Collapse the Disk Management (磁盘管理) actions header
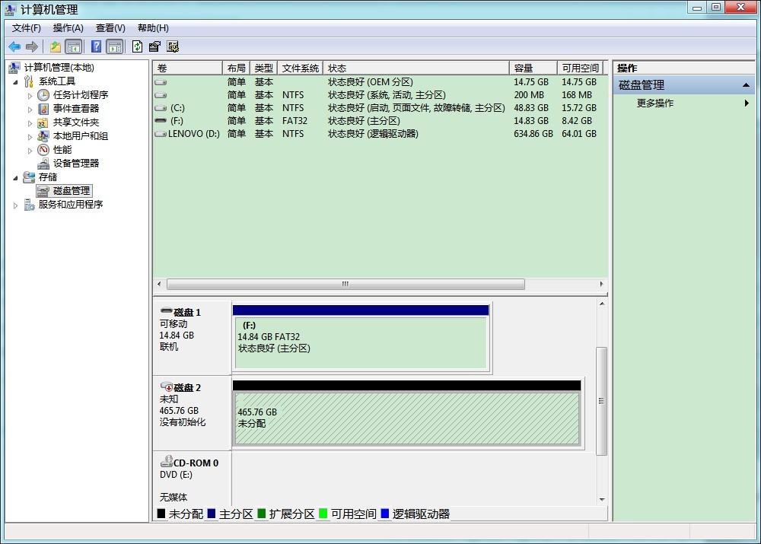 tap(746, 85)
